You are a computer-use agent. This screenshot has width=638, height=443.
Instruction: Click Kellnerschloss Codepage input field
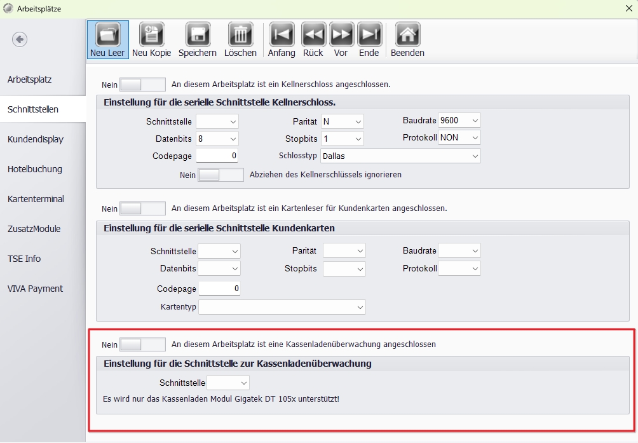pyautogui.click(x=217, y=156)
